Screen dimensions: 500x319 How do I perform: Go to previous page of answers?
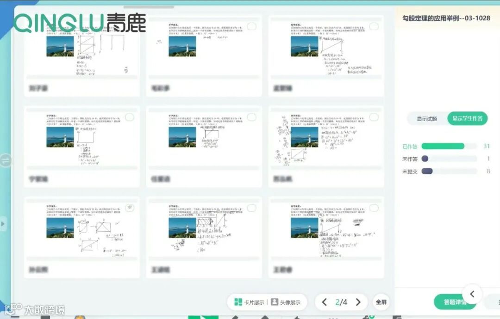point(324,302)
